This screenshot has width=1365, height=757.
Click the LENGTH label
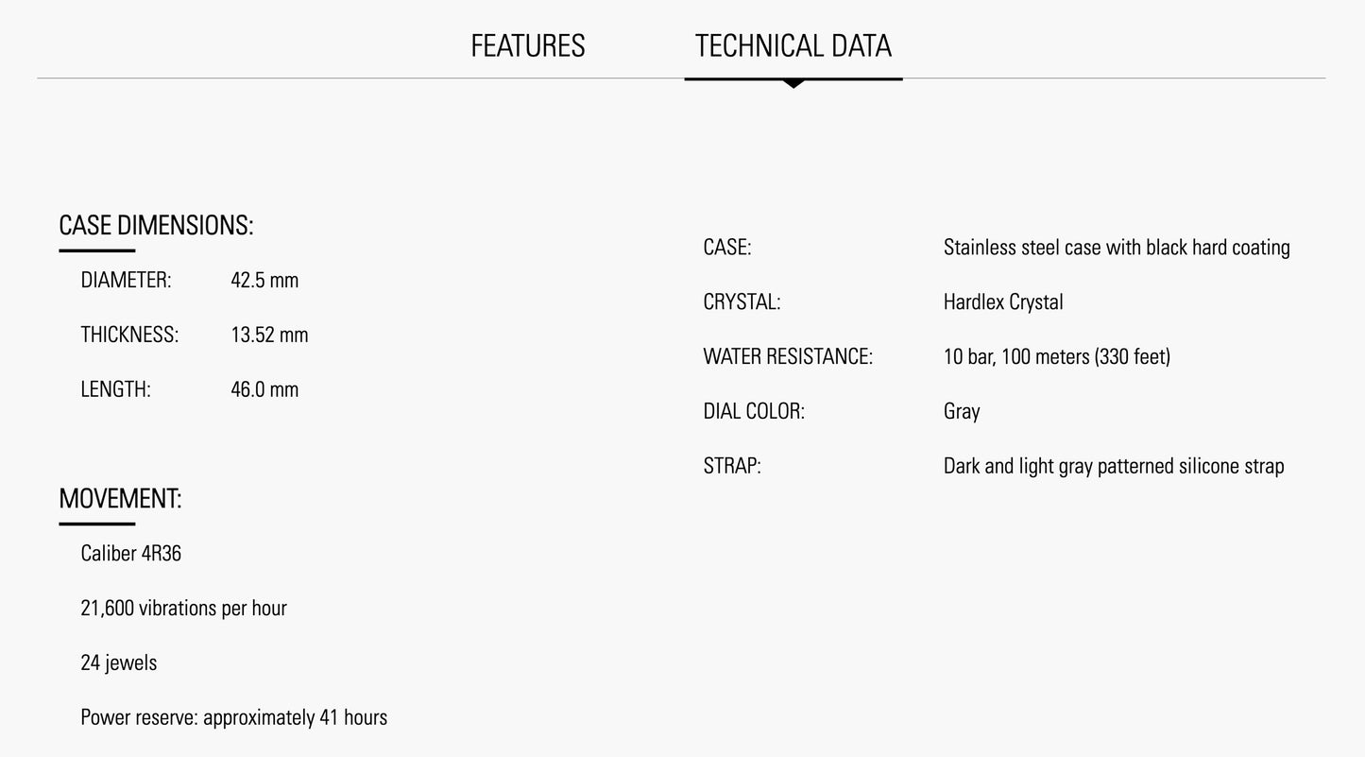click(x=115, y=389)
